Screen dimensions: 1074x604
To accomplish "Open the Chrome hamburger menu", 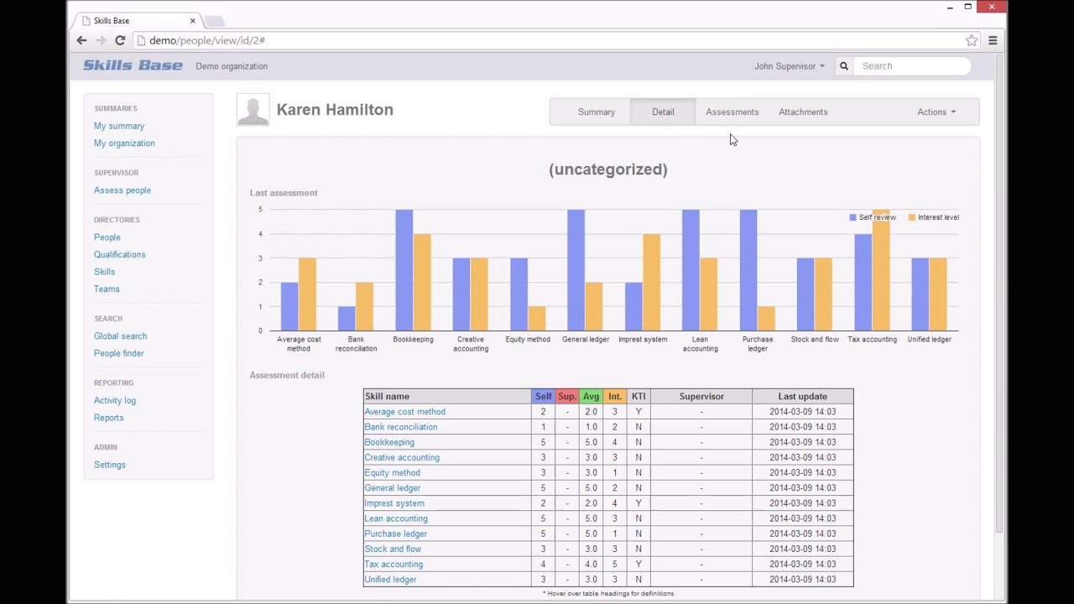I will tap(993, 40).
